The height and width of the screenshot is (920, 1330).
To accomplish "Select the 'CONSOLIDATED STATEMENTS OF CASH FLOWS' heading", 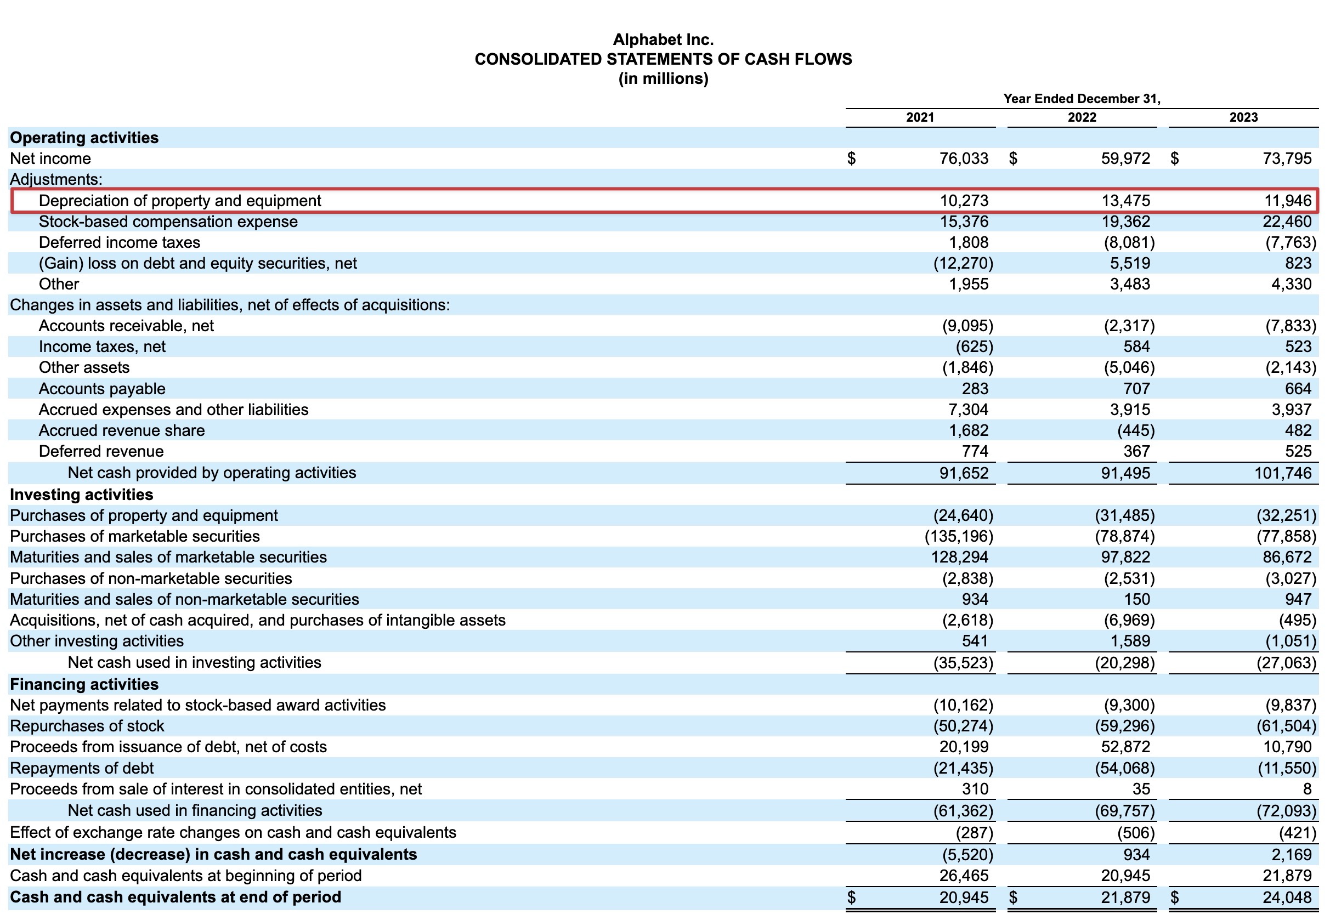I will [663, 59].
